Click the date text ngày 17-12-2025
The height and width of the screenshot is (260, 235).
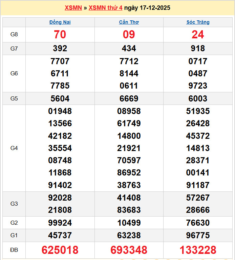(x=147, y=8)
